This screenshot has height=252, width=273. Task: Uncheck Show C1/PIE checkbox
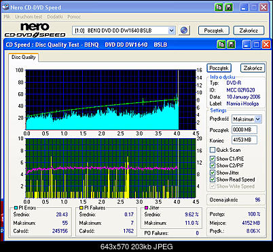click(x=213, y=159)
